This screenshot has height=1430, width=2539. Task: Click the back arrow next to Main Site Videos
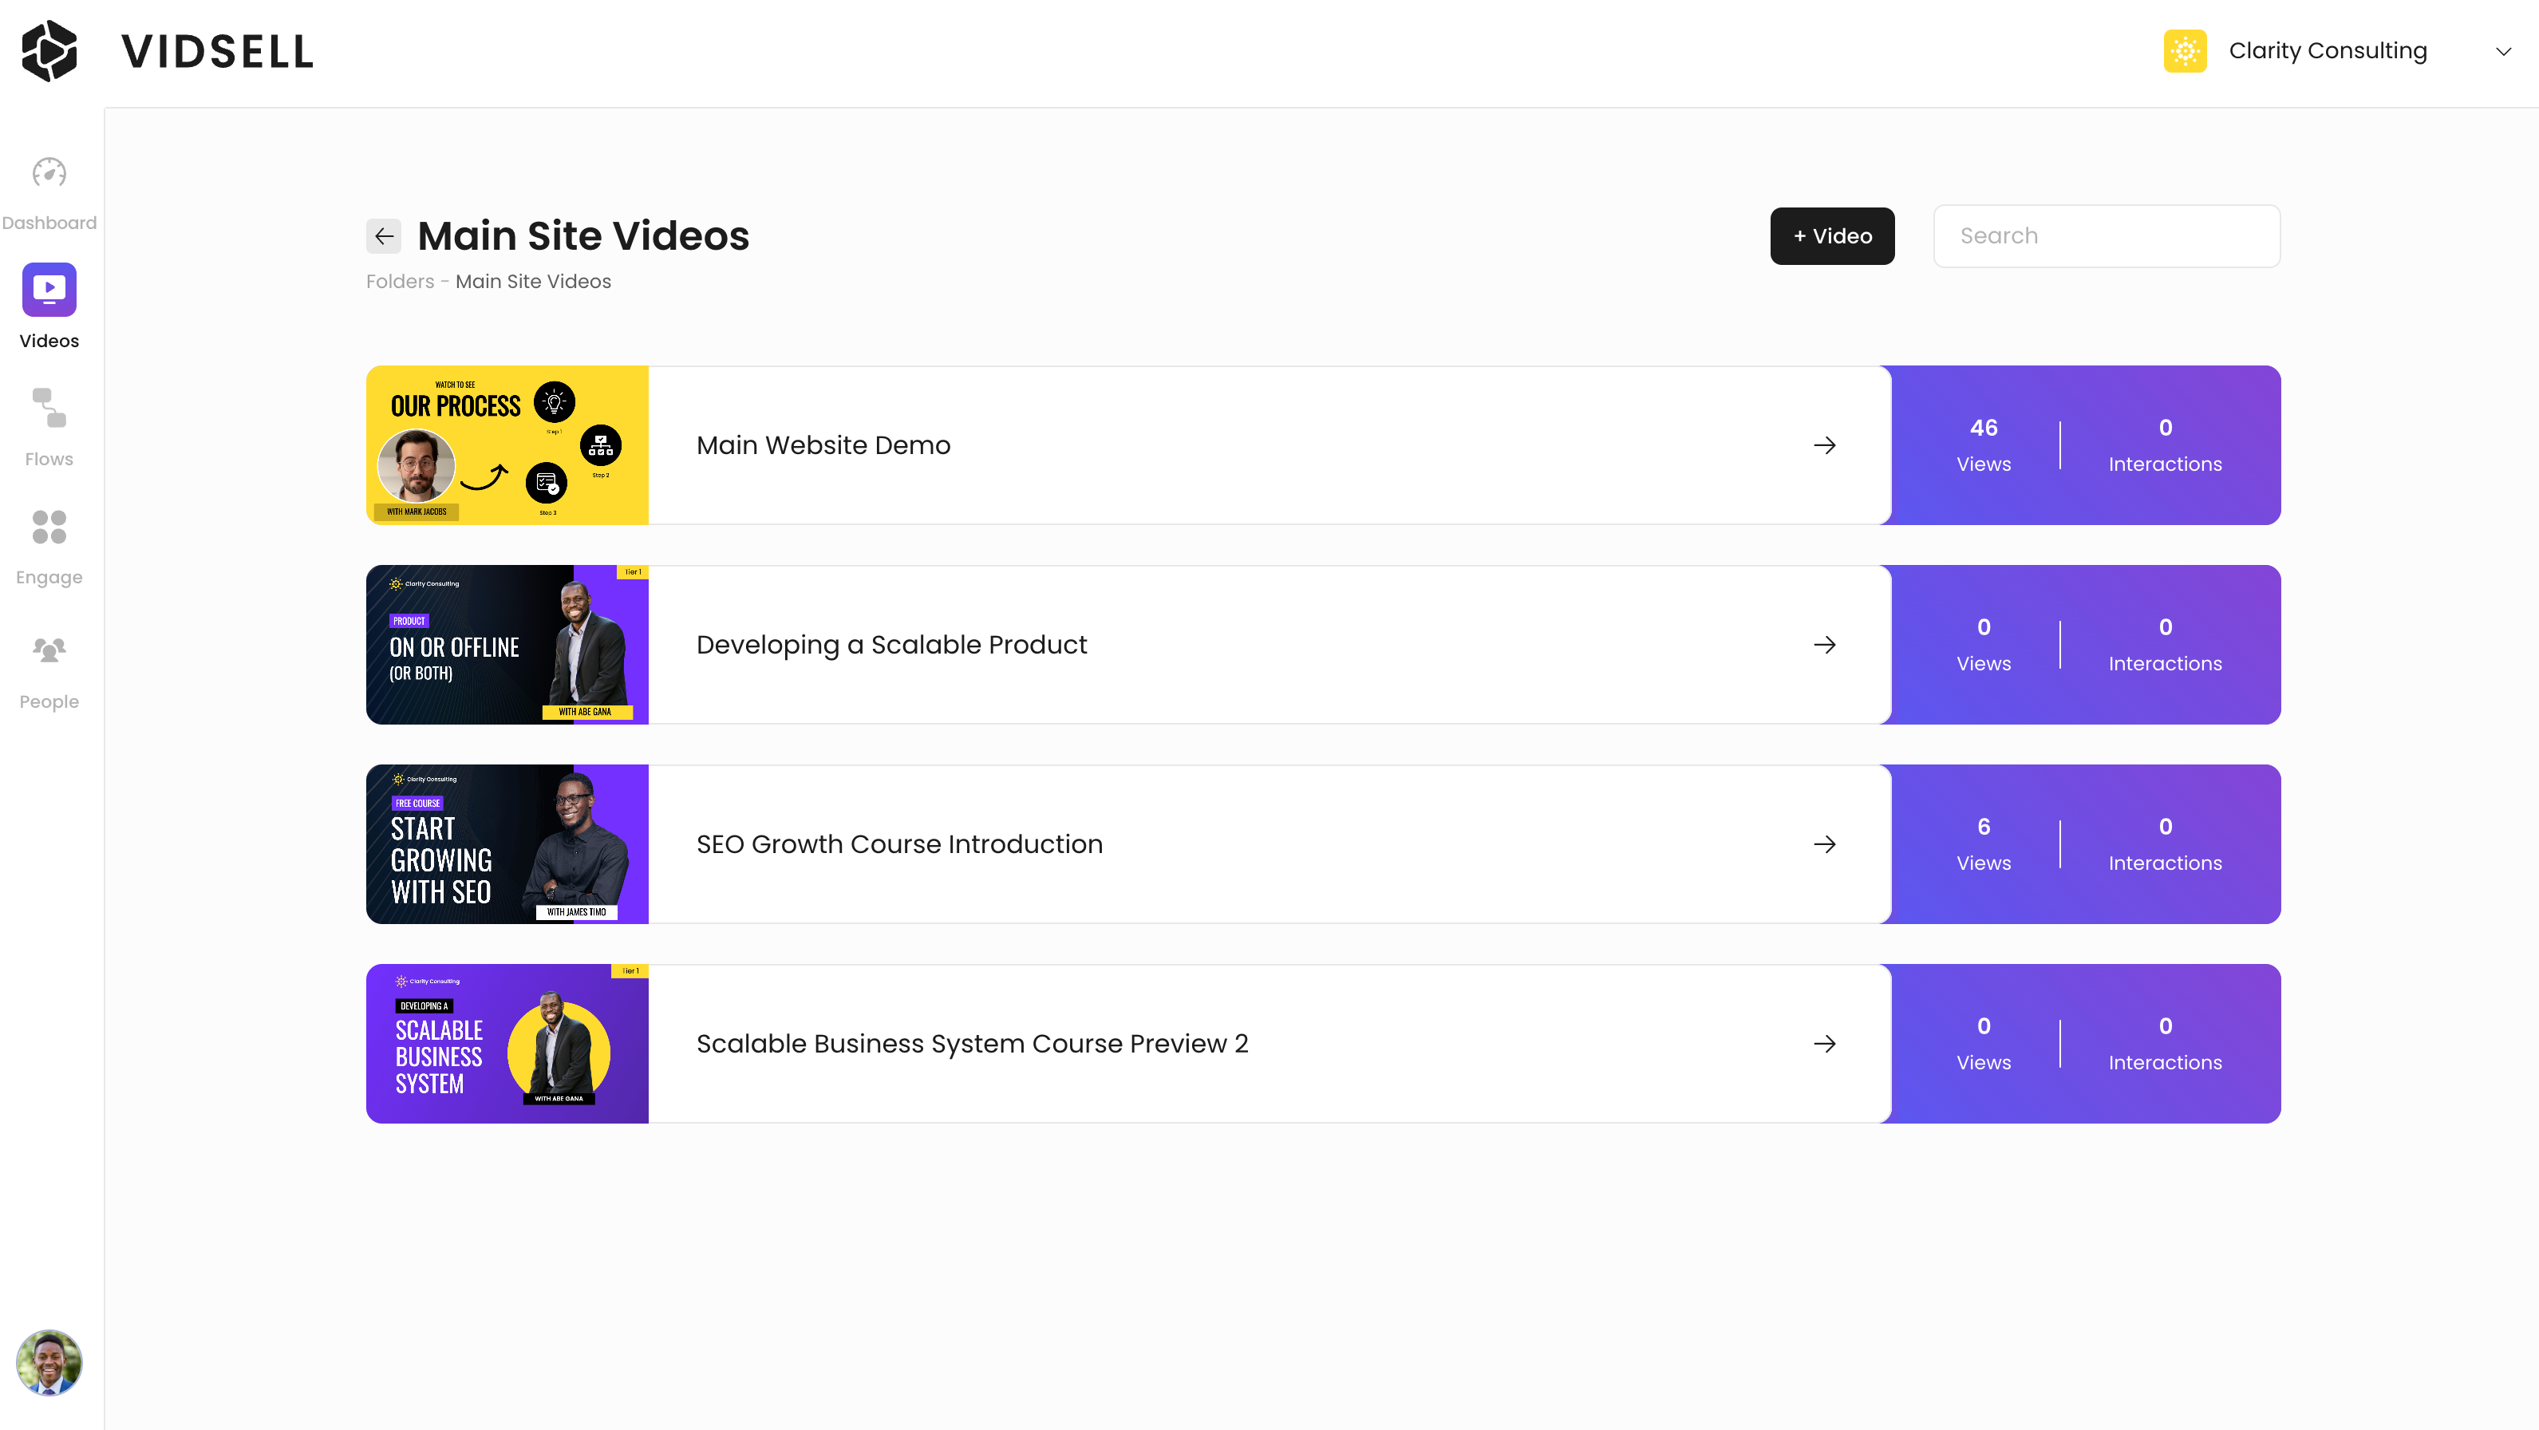(385, 236)
